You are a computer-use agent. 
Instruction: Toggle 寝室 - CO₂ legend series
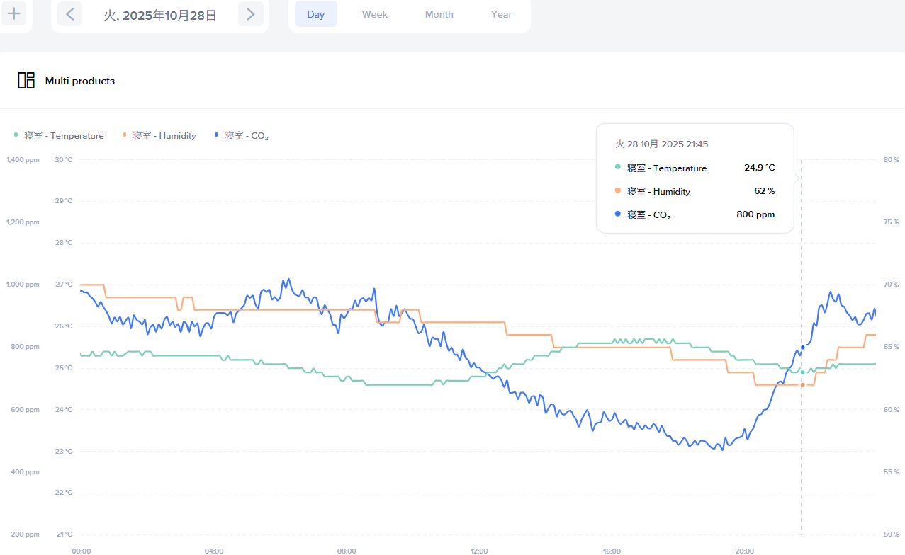(241, 135)
